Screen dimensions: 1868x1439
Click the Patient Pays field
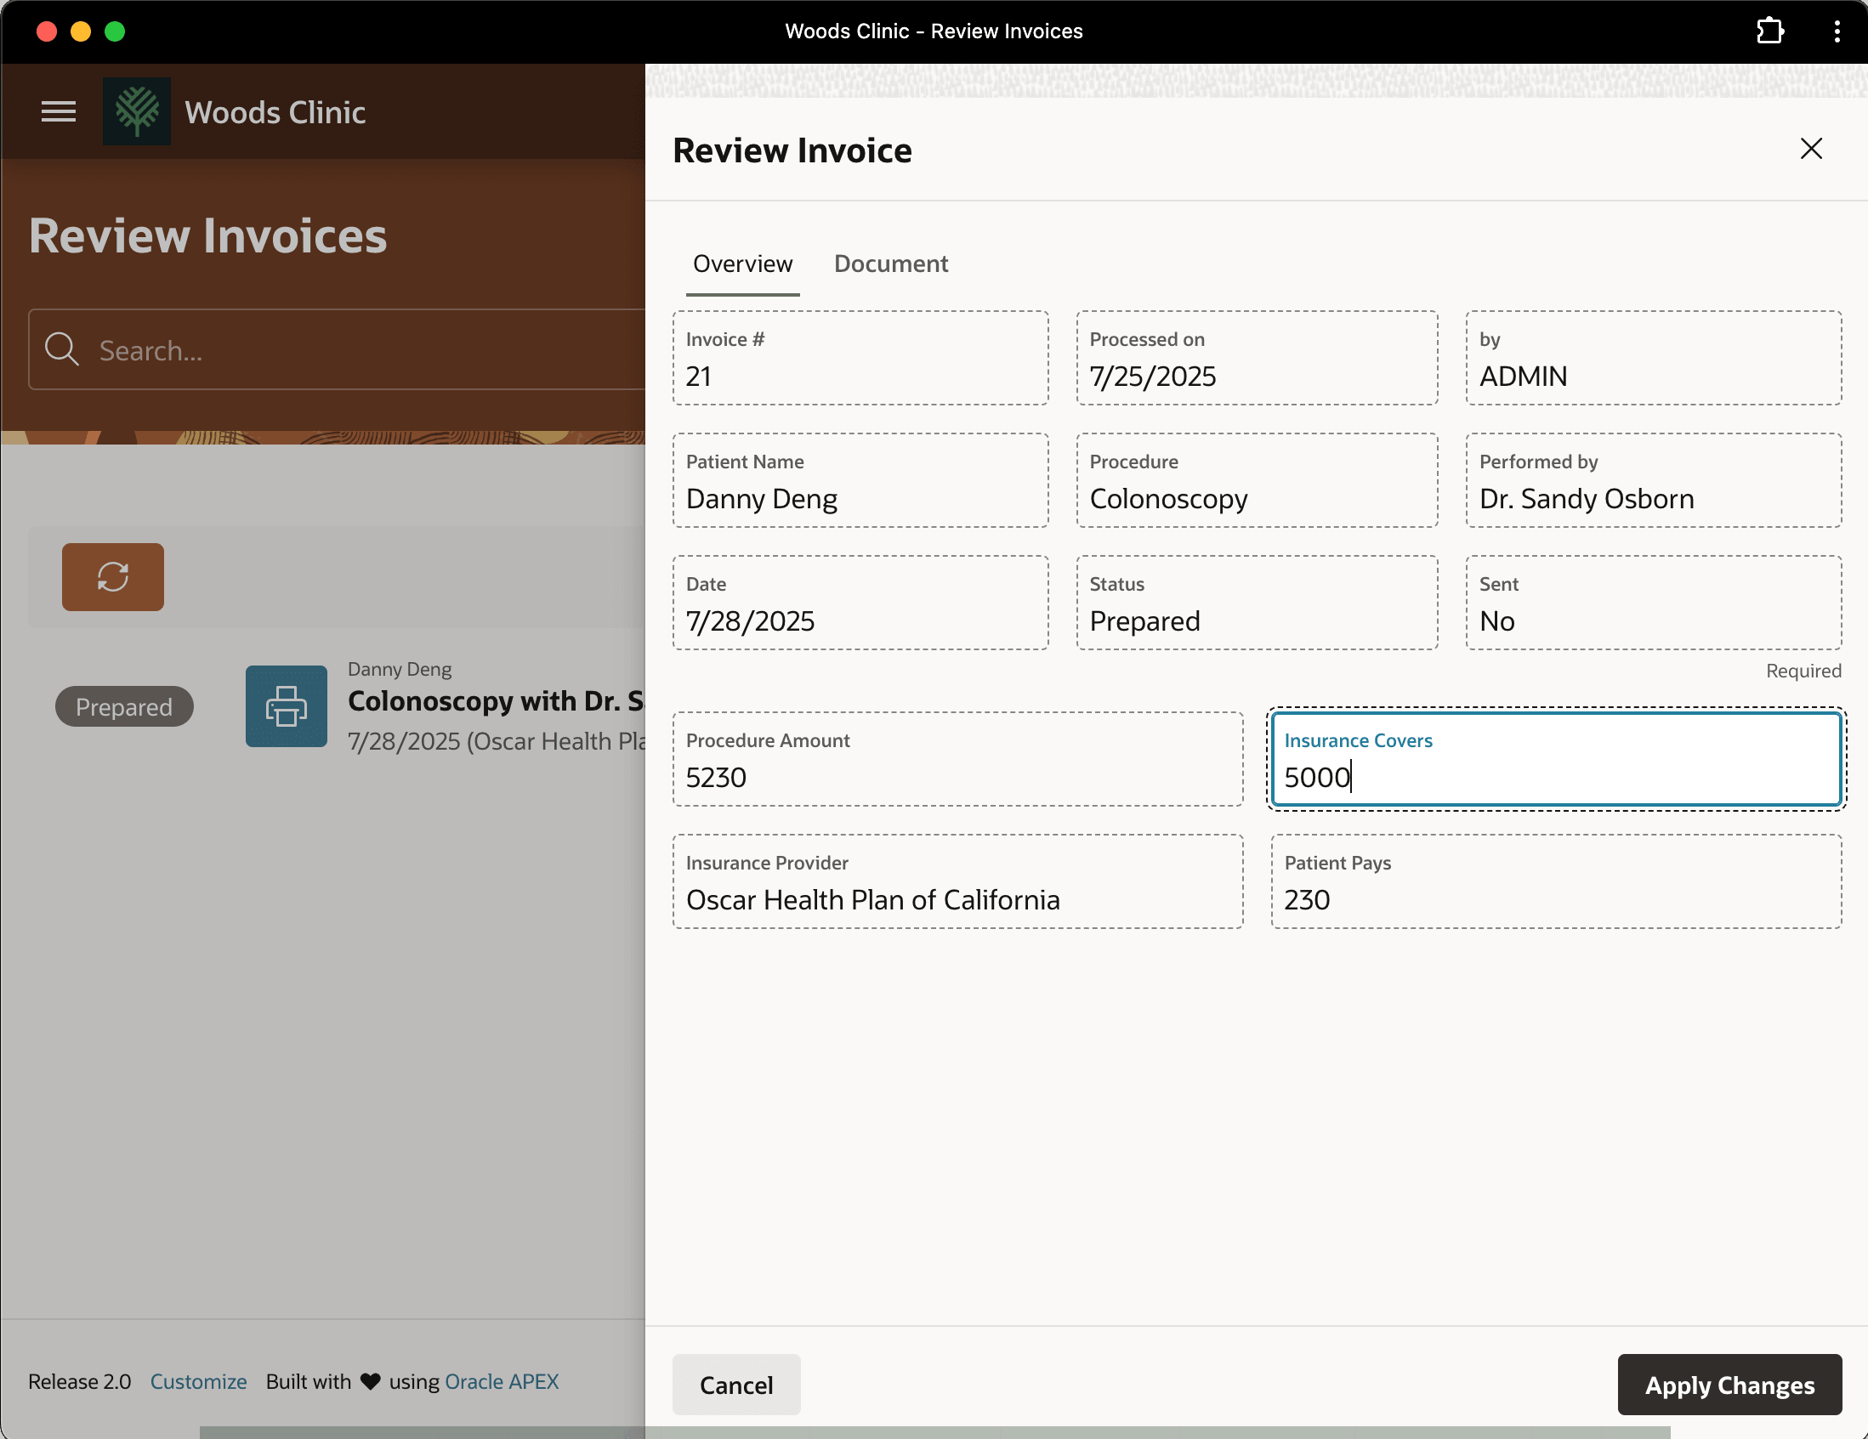[x=1556, y=881]
